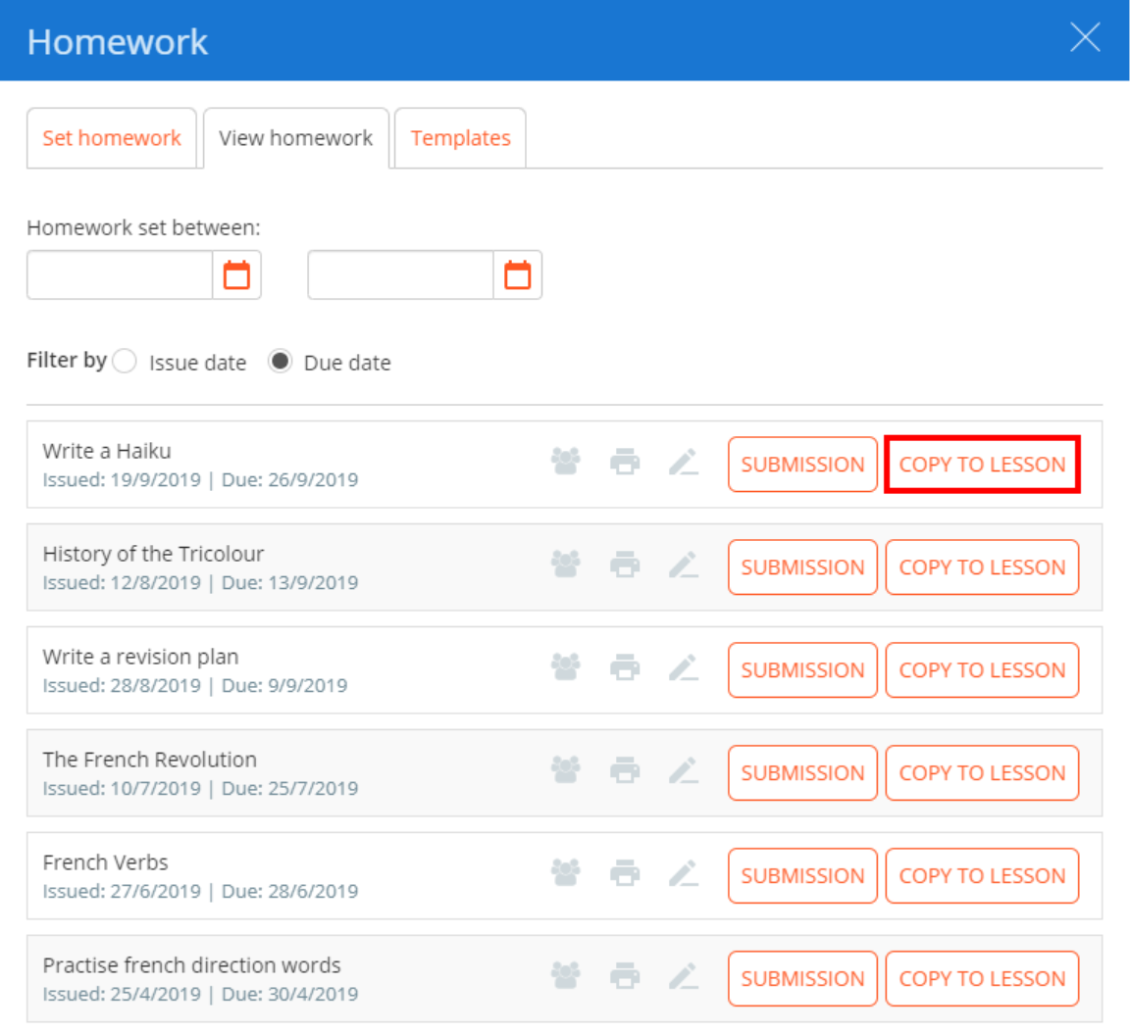Edit Write a revision plan homework
Image resolution: width=1130 pixels, height=1033 pixels.
pyautogui.click(x=683, y=668)
